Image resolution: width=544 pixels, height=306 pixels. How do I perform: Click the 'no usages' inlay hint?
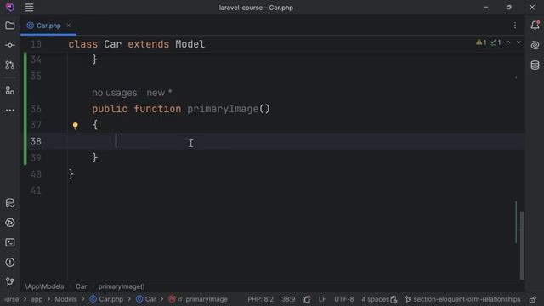(x=115, y=93)
